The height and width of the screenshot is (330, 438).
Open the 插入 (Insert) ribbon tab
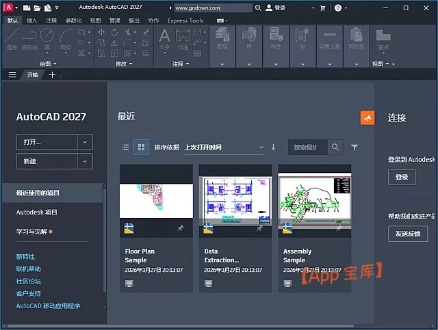32,20
